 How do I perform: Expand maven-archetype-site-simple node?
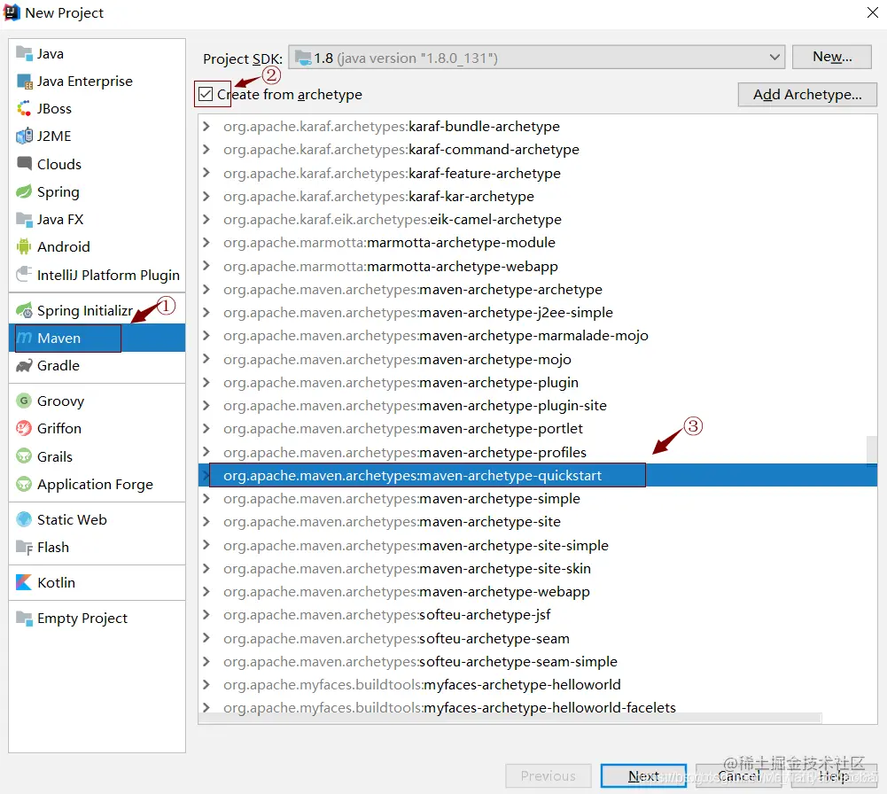(206, 545)
